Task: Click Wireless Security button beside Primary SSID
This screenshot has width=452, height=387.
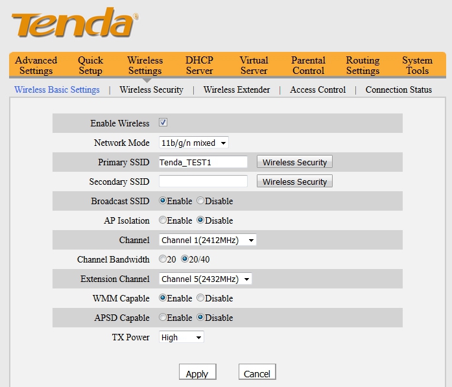Action: pos(294,162)
